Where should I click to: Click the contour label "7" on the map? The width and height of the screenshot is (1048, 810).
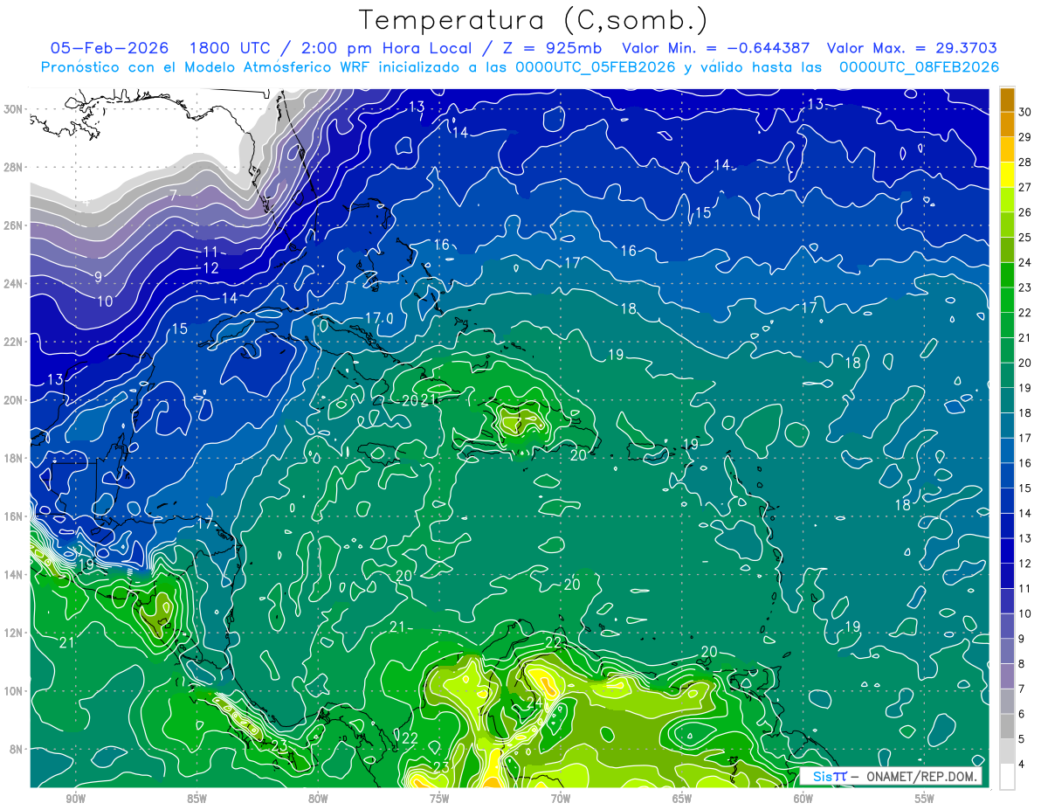[173, 194]
